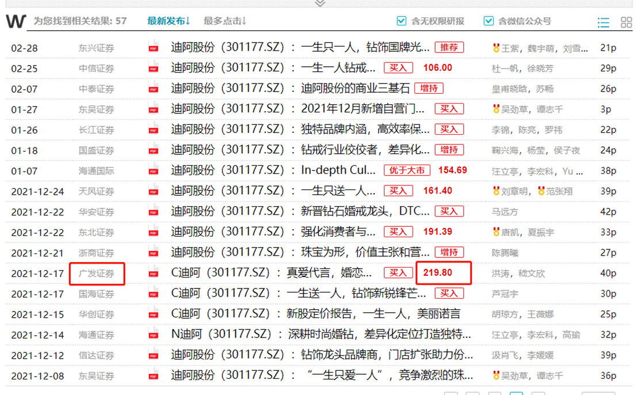Switch to list view icon
Image resolution: width=637 pixels, height=395 pixels.
[603, 22]
